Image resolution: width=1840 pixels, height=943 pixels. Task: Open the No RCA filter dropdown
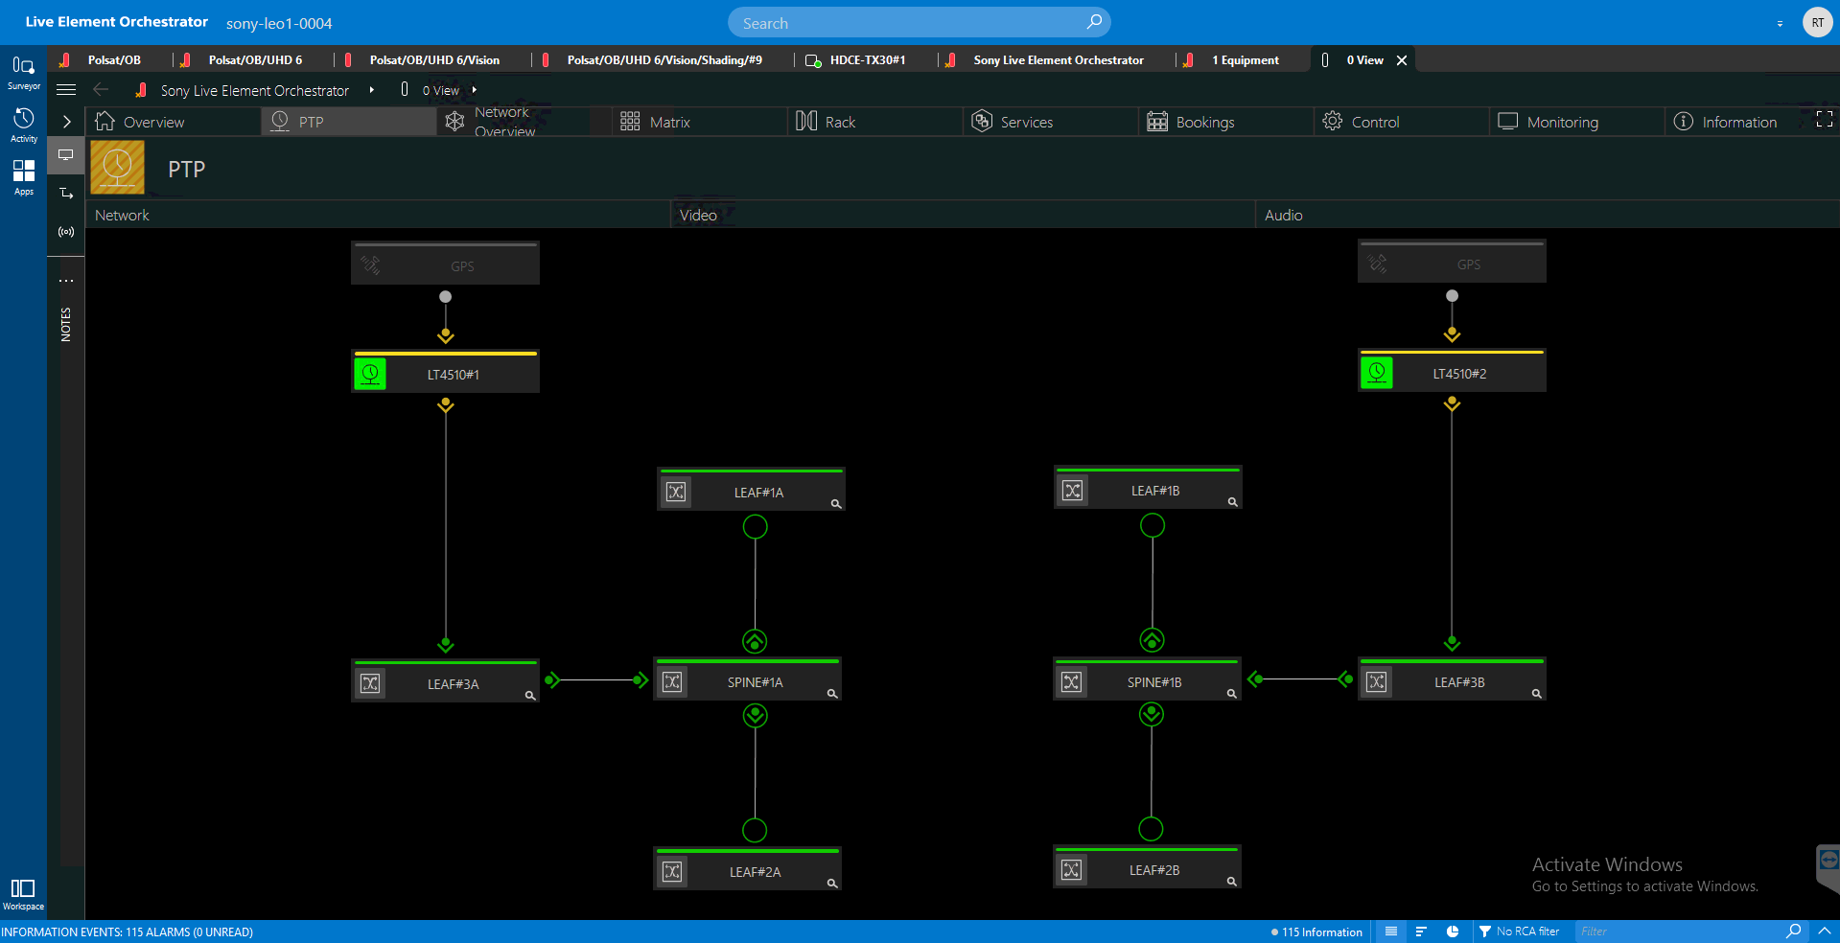pos(1520,931)
